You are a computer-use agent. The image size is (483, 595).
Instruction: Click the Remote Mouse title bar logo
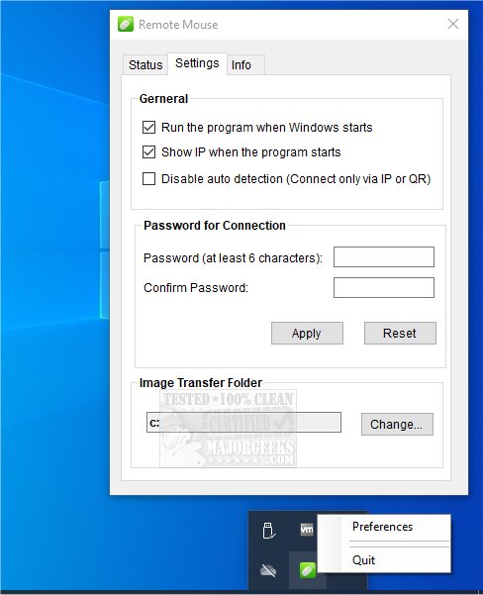pos(126,25)
